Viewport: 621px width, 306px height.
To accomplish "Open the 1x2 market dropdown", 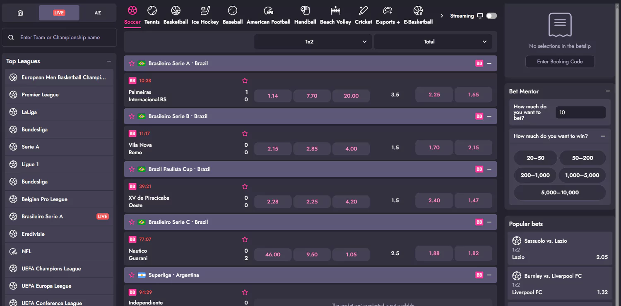I will click(313, 42).
